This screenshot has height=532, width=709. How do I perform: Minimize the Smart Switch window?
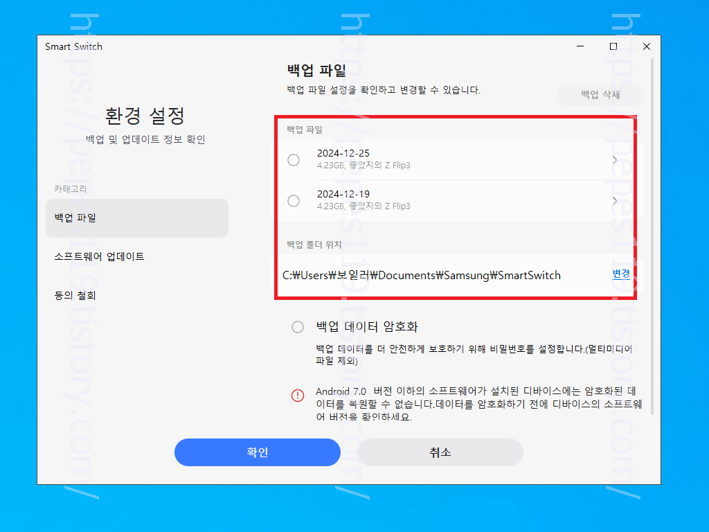(x=580, y=46)
